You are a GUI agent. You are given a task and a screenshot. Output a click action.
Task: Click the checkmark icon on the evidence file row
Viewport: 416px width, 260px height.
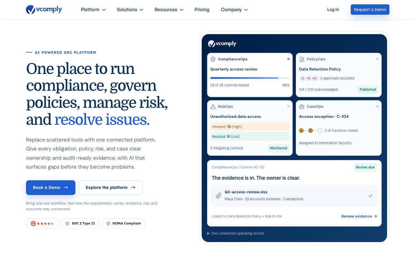click(x=370, y=196)
